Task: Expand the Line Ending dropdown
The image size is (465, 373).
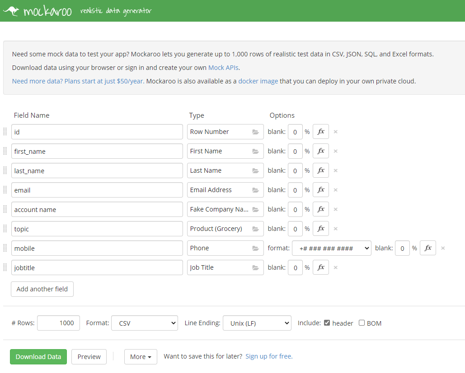Action: click(257, 323)
